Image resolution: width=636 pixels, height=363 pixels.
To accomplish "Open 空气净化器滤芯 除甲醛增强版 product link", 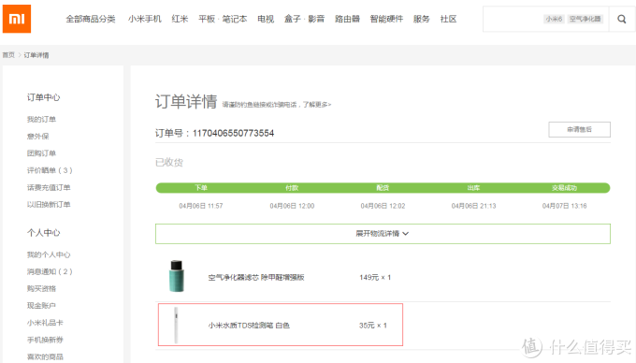I will (x=256, y=278).
